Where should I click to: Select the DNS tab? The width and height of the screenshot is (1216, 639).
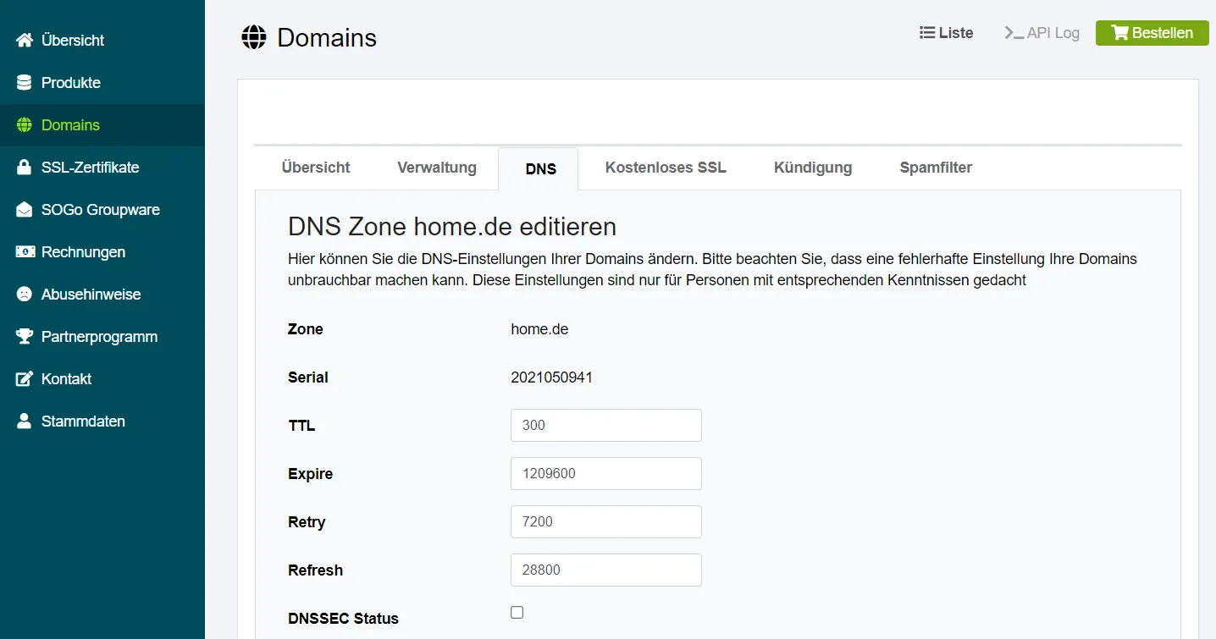[x=540, y=168]
